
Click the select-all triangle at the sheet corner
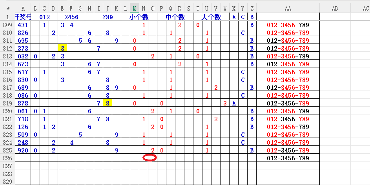(8, 8)
